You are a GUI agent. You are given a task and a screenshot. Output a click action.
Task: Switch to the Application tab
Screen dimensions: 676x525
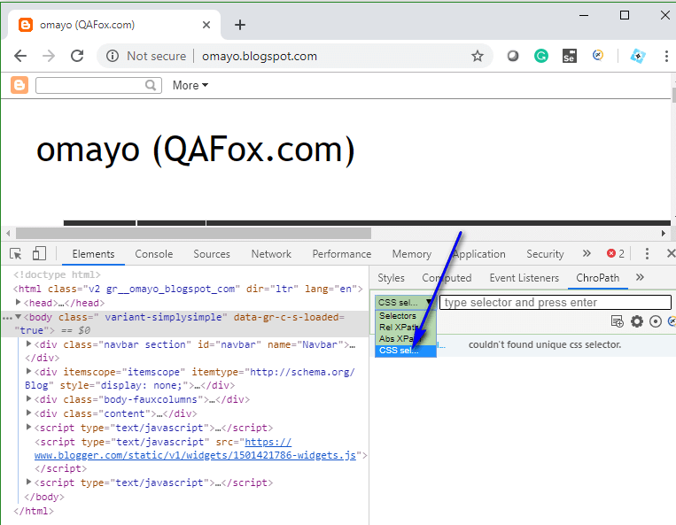click(x=478, y=254)
